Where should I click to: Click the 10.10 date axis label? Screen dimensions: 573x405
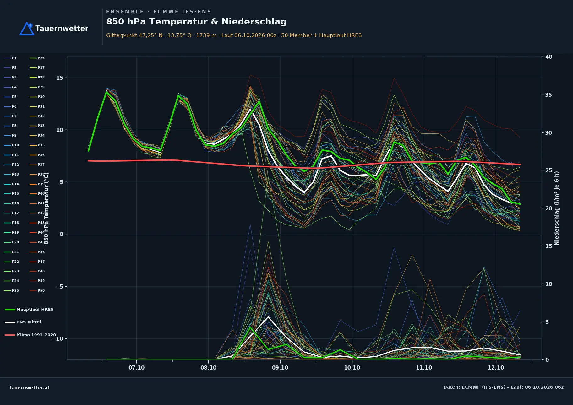[352, 368]
